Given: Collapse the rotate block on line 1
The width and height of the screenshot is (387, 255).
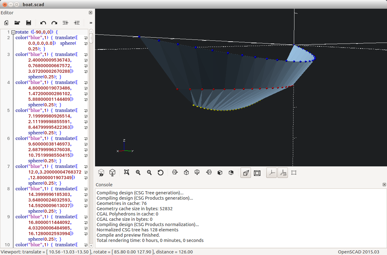Looking at the screenshot, I should click(13, 32).
